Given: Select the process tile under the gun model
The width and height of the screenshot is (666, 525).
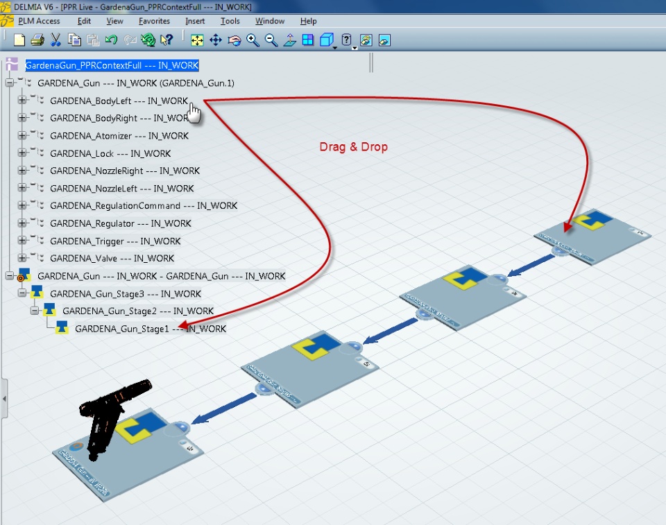Looking at the screenshot, I should point(128,456).
